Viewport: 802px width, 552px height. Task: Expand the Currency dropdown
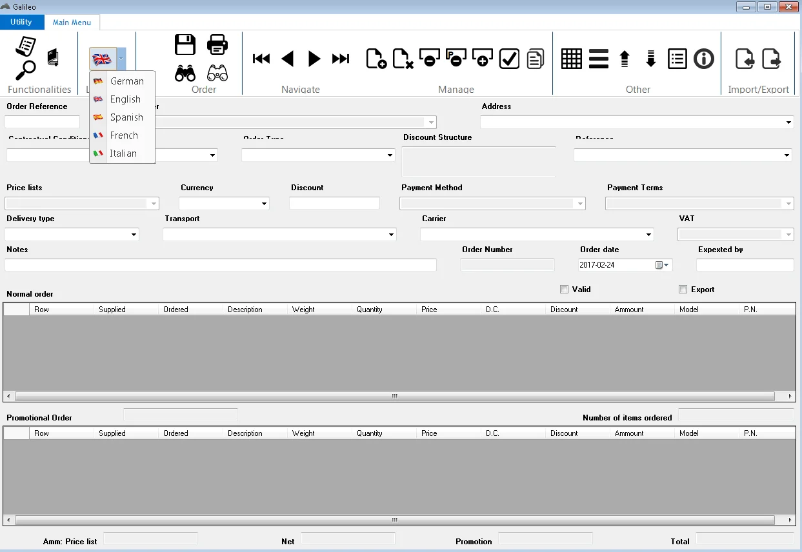click(x=264, y=204)
